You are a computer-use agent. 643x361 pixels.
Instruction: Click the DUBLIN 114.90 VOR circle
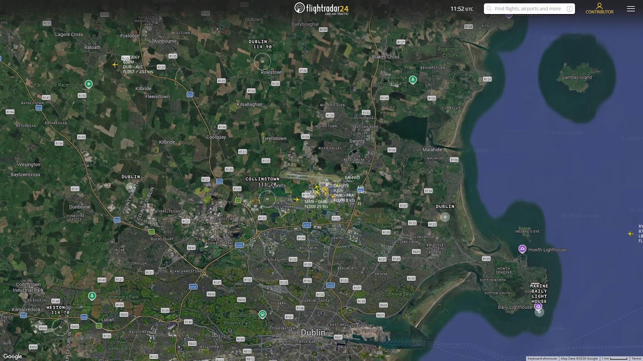[262, 62]
